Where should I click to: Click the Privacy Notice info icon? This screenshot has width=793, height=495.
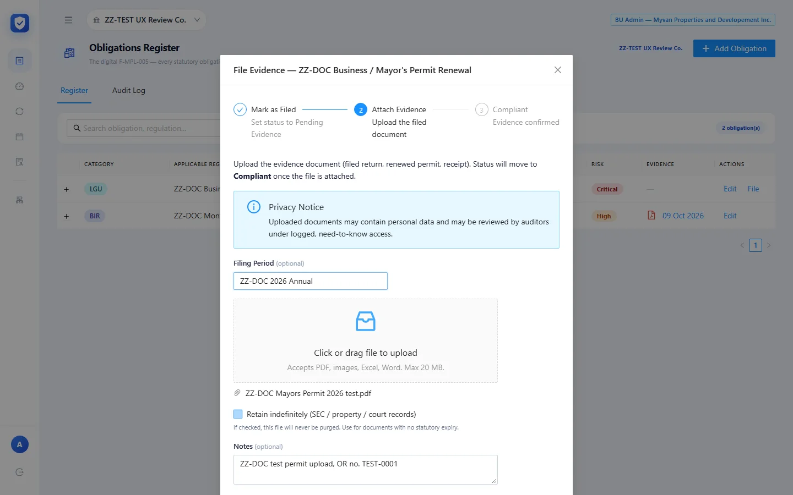[254, 207]
